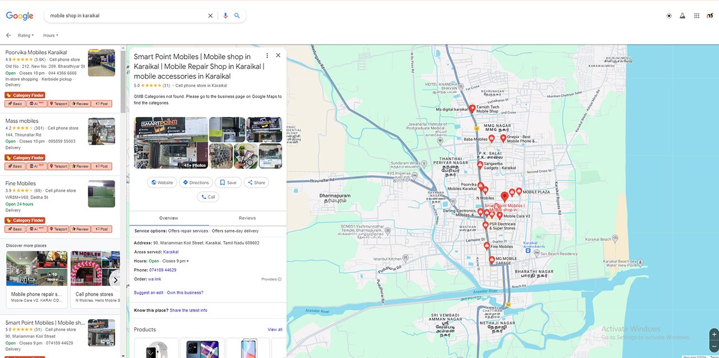Open the Rating filter dropdown
The width and height of the screenshot is (719, 358).
[26, 35]
